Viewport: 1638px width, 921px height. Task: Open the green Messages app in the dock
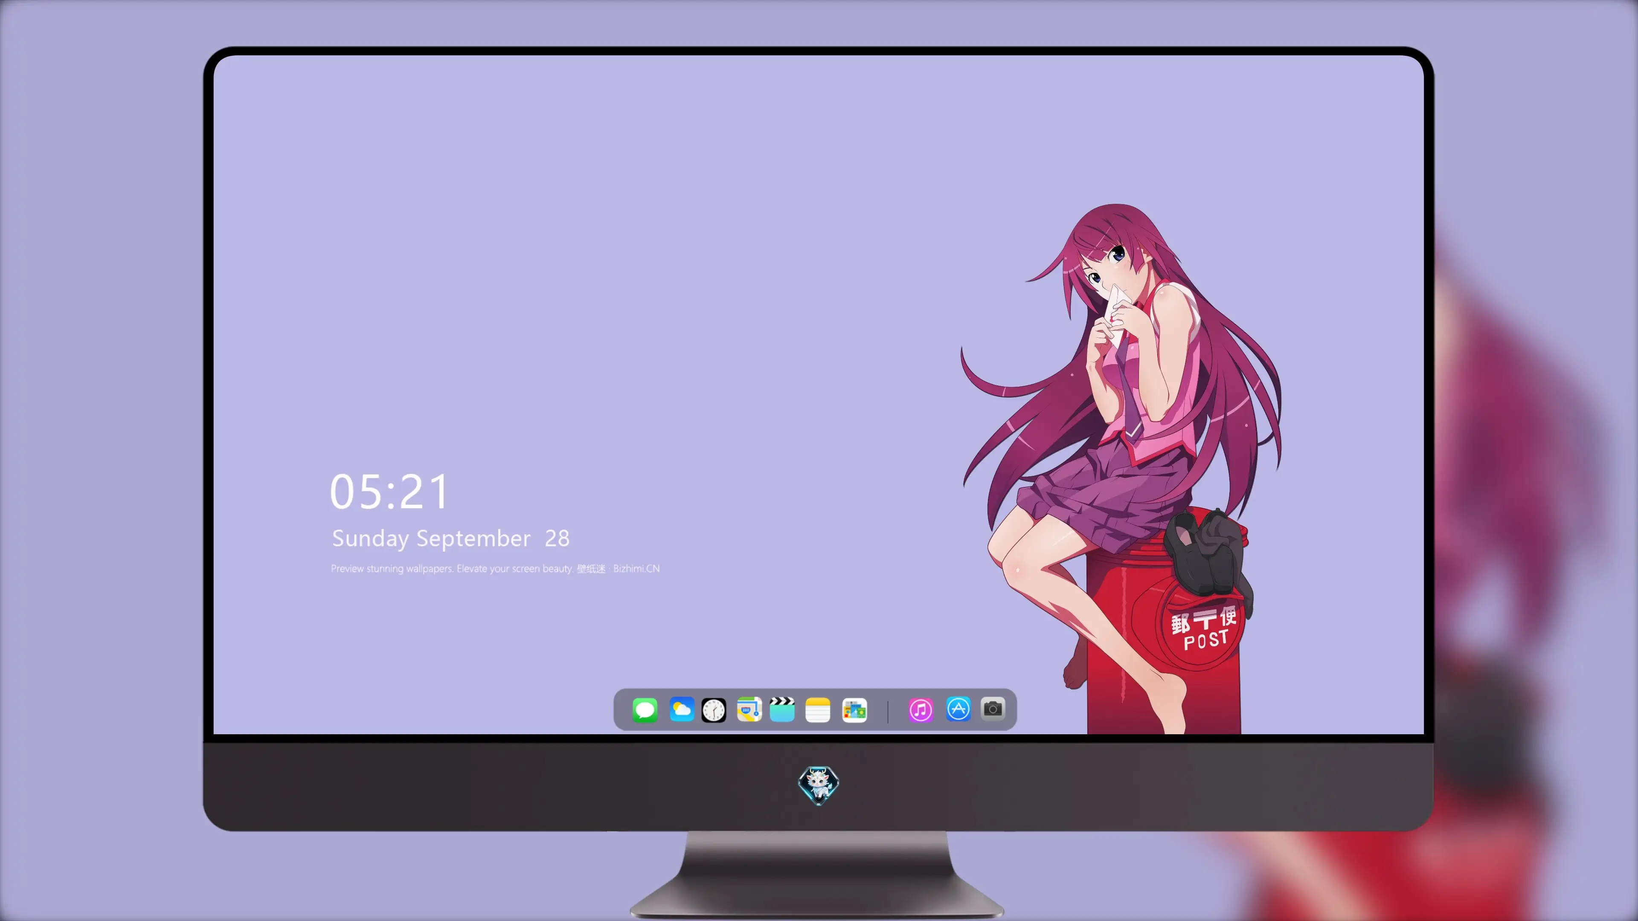pyautogui.click(x=645, y=710)
